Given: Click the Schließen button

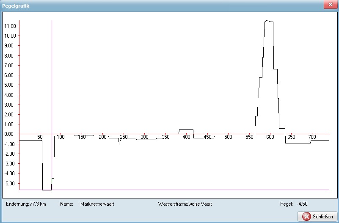Looking at the screenshot, I should click(318, 216).
